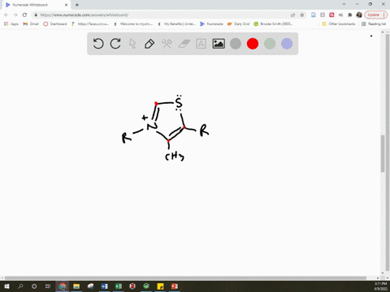Image resolution: width=390 pixels, height=292 pixels.
Task: Click the redo arrow in whiteboard toolbar
Action: pos(115,44)
